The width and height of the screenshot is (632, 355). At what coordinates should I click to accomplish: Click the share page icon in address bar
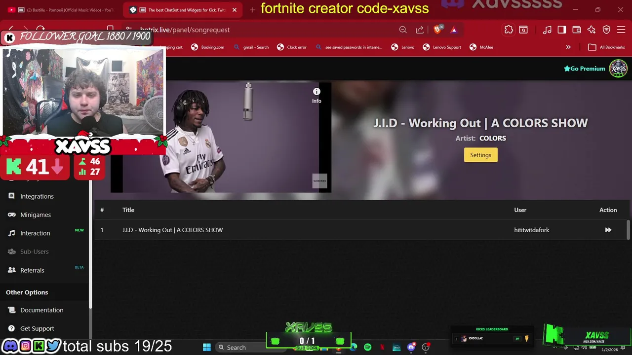point(420,30)
